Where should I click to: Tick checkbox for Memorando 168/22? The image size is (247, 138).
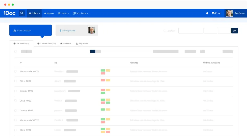[15, 71]
